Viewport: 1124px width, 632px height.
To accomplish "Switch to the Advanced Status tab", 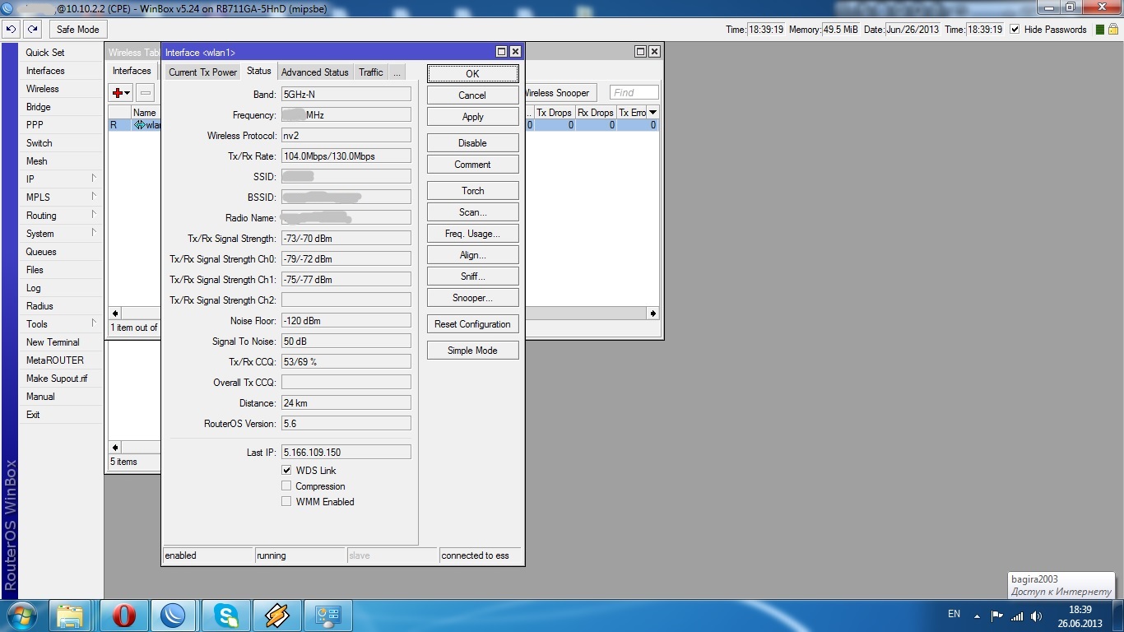I will (314, 72).
